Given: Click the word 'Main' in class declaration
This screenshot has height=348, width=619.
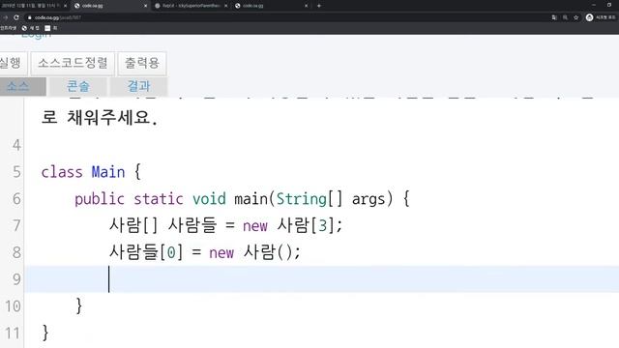Looking at the screenshot, I should pyautogui.click(x=108, y=172).
